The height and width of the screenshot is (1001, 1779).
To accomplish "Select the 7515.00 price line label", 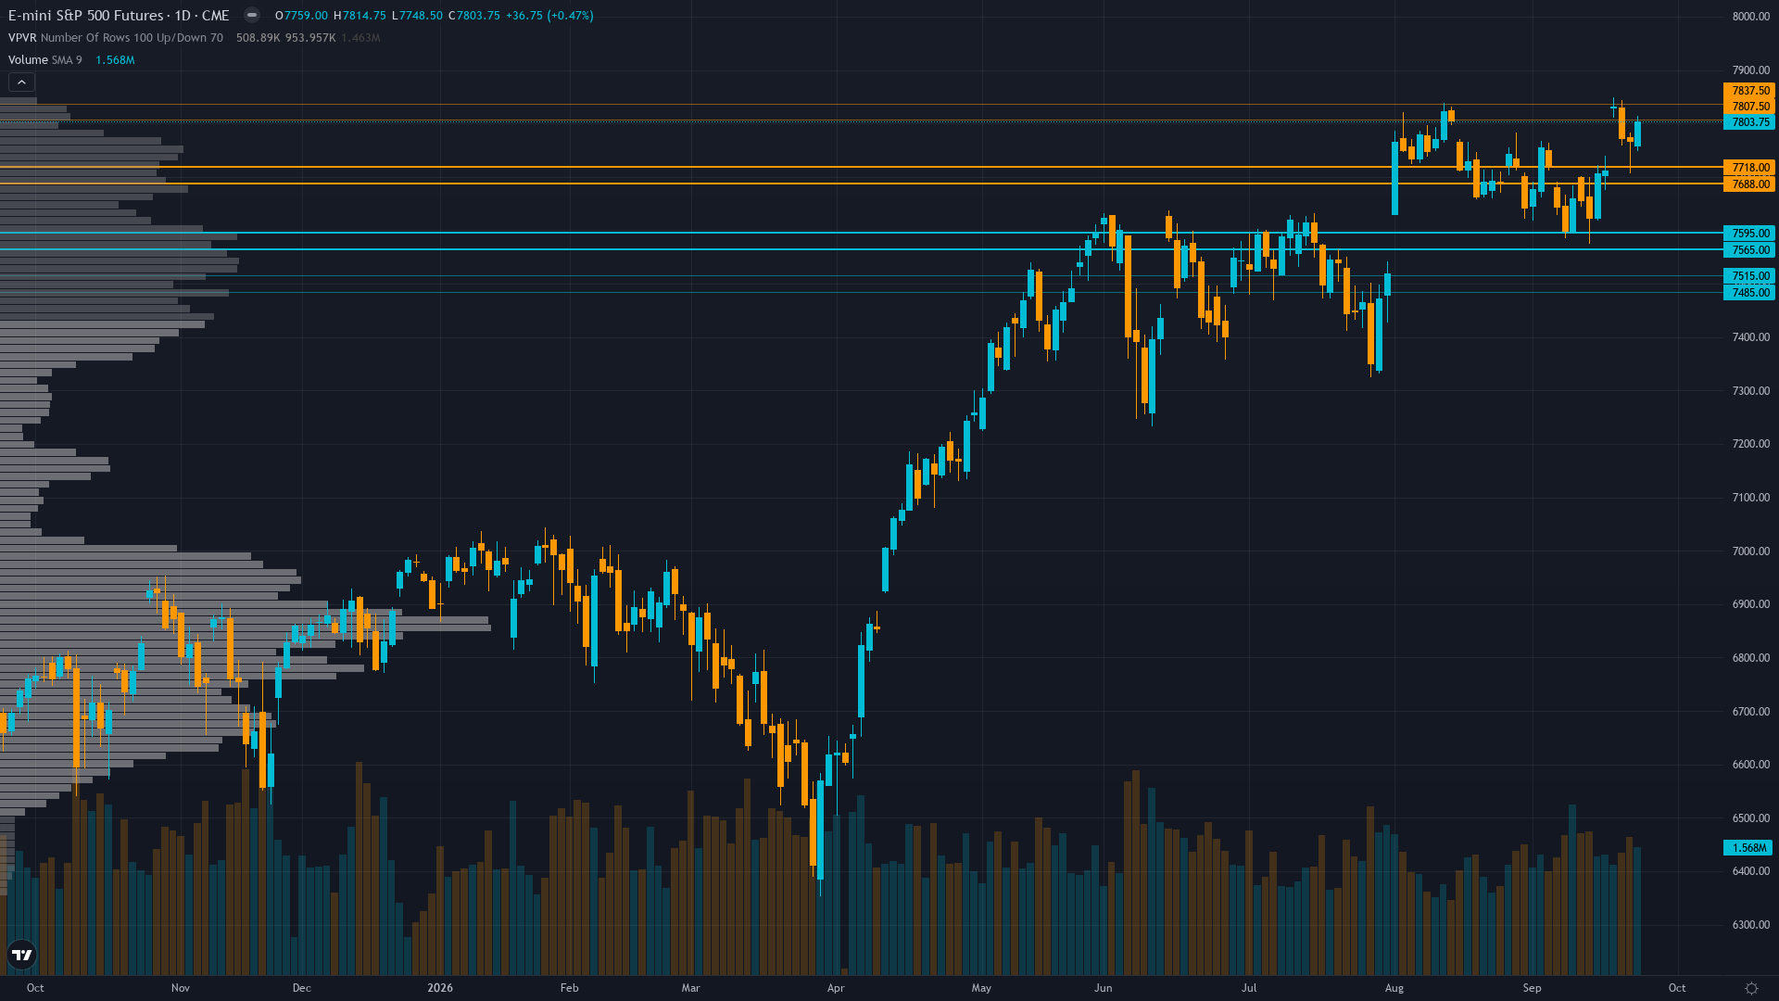I will tap(1749, 276).
